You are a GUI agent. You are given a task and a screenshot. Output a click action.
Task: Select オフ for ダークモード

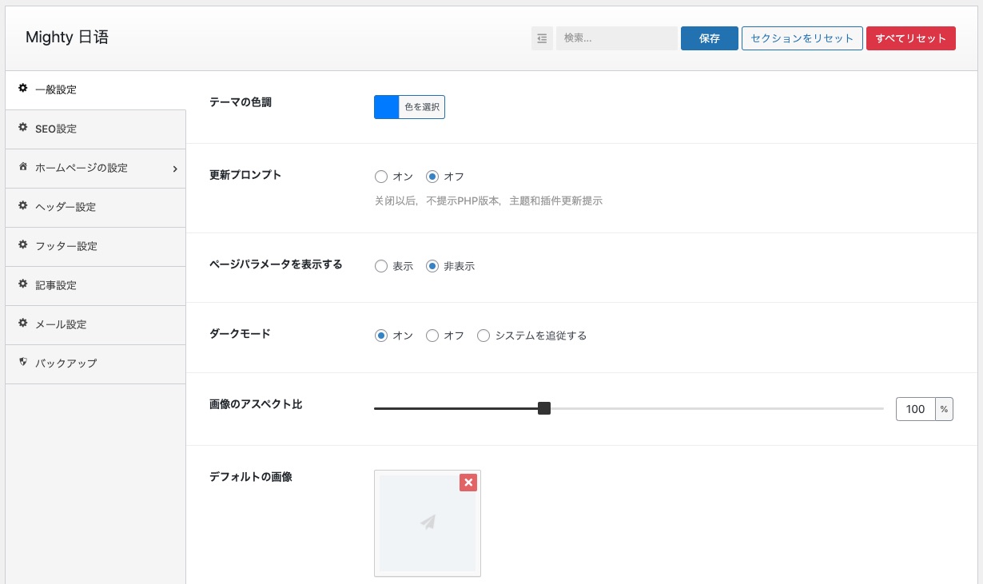(x=432, y=336)
